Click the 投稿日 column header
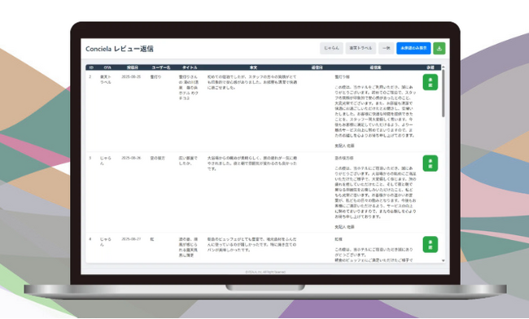This screenshot has height=319, width=529. click(132, 68)
